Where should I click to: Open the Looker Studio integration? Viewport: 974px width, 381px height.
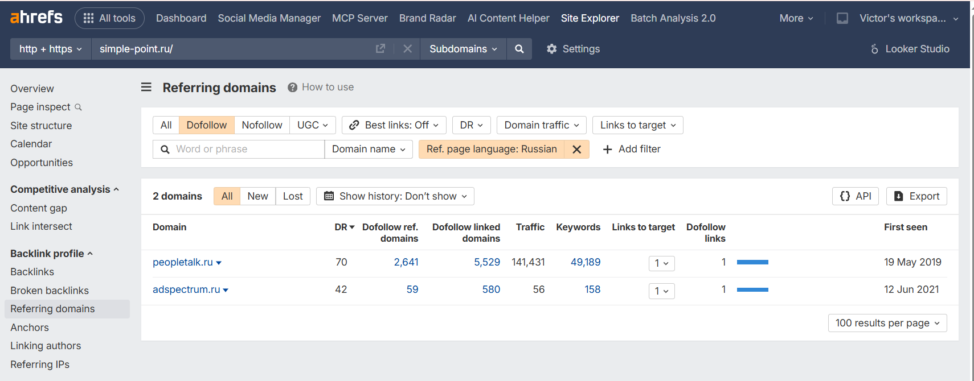(x=910, y=49)
